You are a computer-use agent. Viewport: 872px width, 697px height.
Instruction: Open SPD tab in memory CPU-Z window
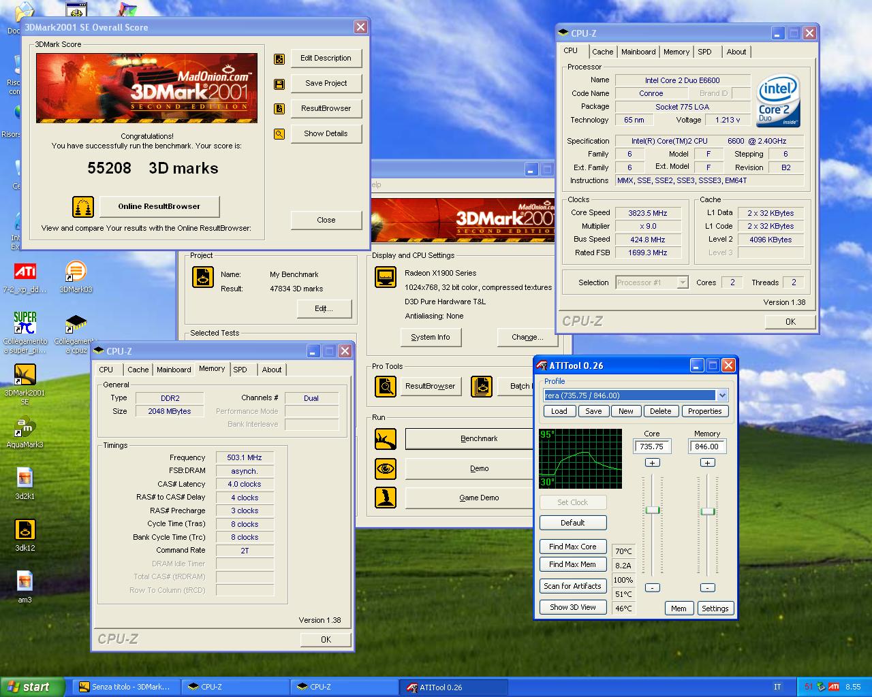click(x=240, y=370)
